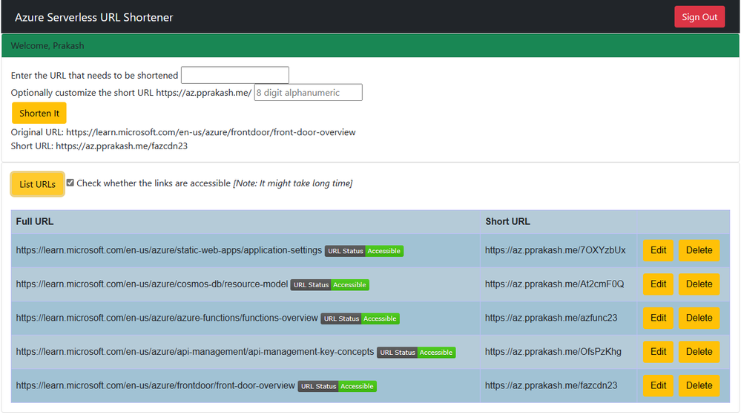This screenshot has width=741, height=415.
Task: Select short URL ending At2cmF0Q
Action: pos(554,284)
